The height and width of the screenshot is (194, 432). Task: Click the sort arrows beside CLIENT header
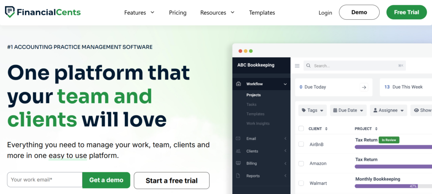[326, 129]
